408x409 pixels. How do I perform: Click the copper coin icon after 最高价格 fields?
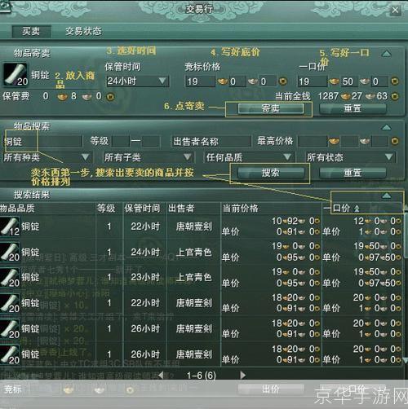coord(395,141)
